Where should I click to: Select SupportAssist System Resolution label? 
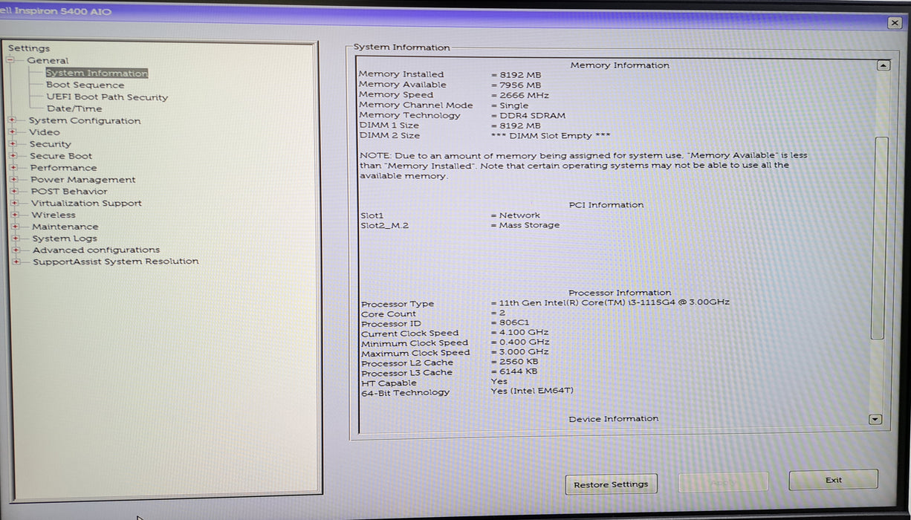coord(116,261)
